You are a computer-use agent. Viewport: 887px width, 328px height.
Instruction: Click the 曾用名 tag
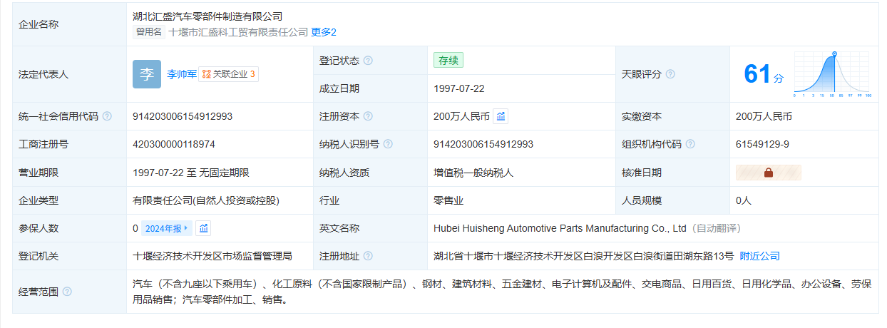[150, 32]
